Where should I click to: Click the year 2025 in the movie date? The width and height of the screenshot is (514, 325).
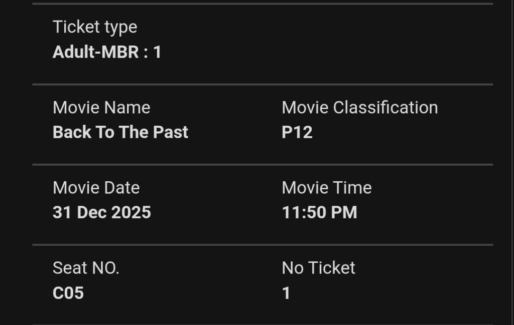pos(131,212)
